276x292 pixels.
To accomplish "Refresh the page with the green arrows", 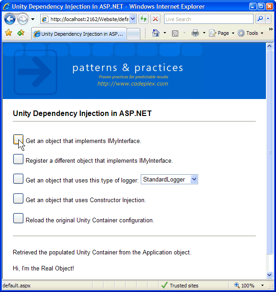I will [144, 19].
